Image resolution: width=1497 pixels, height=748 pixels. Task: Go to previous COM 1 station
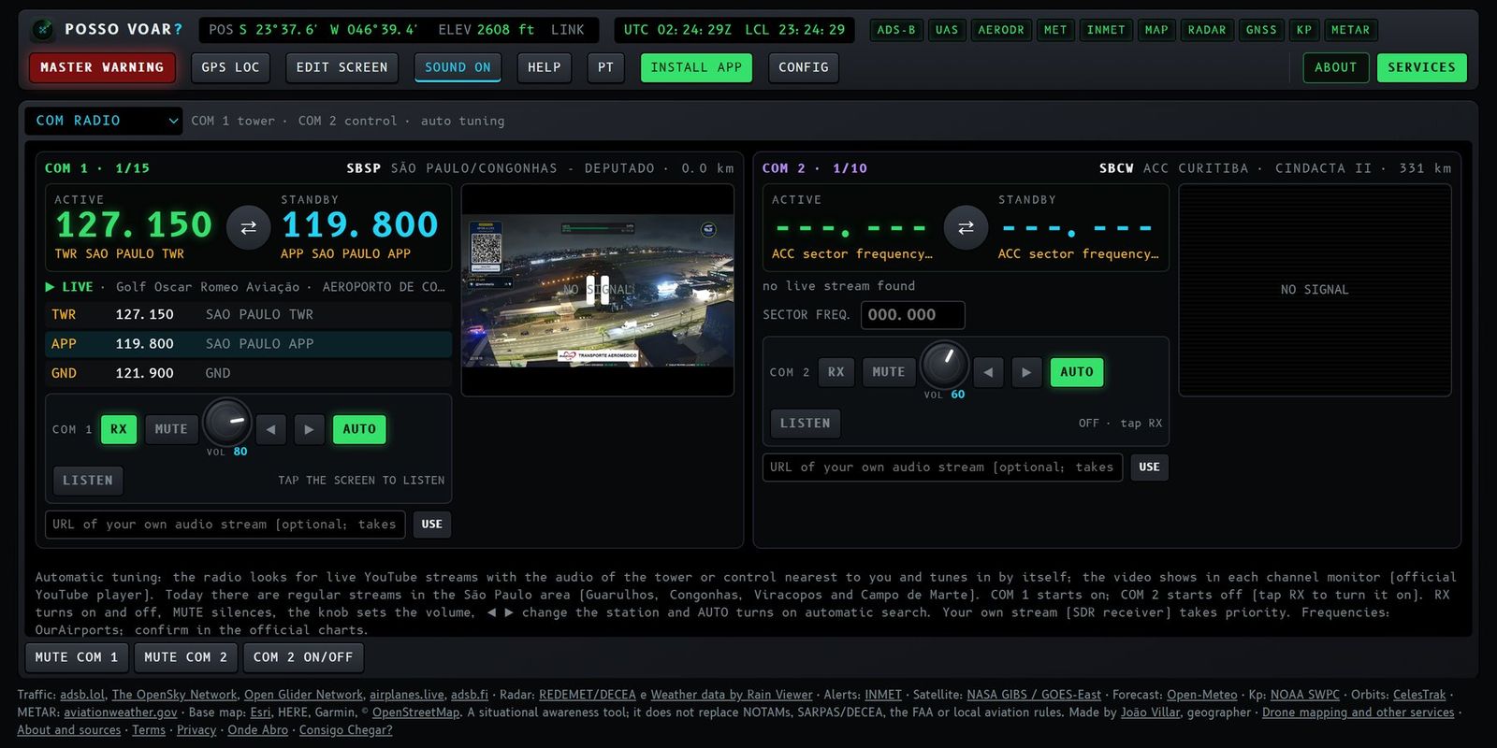coord(270,429)
